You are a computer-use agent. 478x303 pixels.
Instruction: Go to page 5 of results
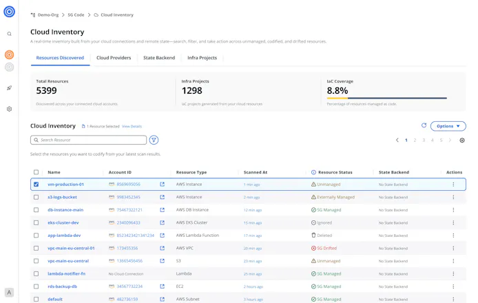[441, 140]
